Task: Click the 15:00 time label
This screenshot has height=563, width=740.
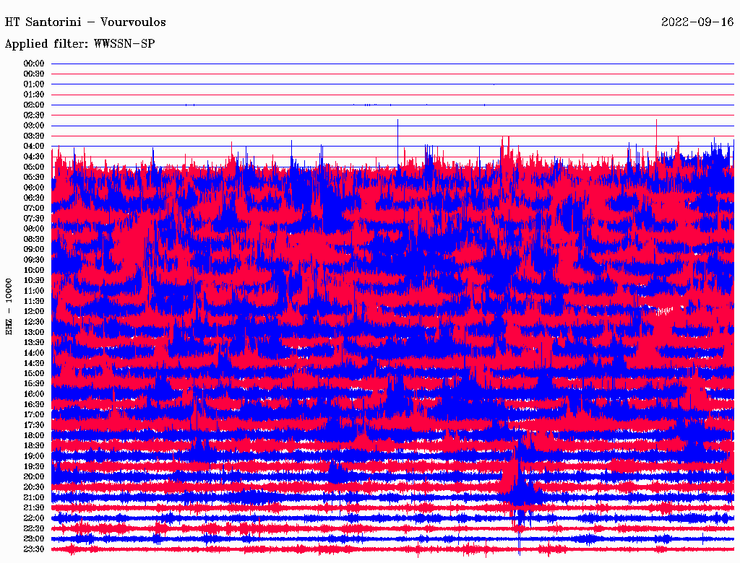Action: (x=33, y=373)
